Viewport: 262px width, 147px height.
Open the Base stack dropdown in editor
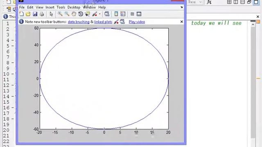195,2
